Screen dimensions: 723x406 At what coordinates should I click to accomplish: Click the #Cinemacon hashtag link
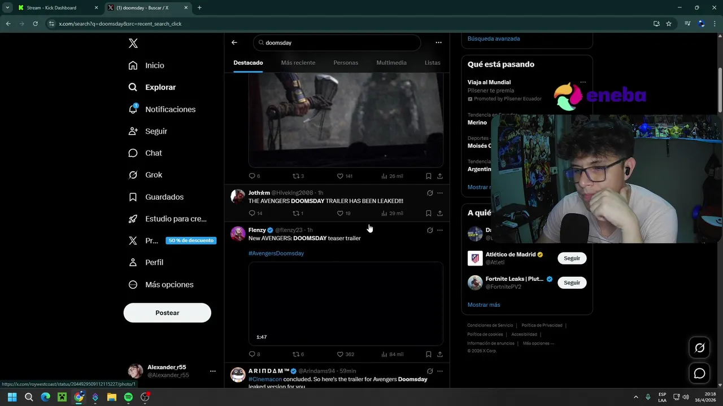265,379
